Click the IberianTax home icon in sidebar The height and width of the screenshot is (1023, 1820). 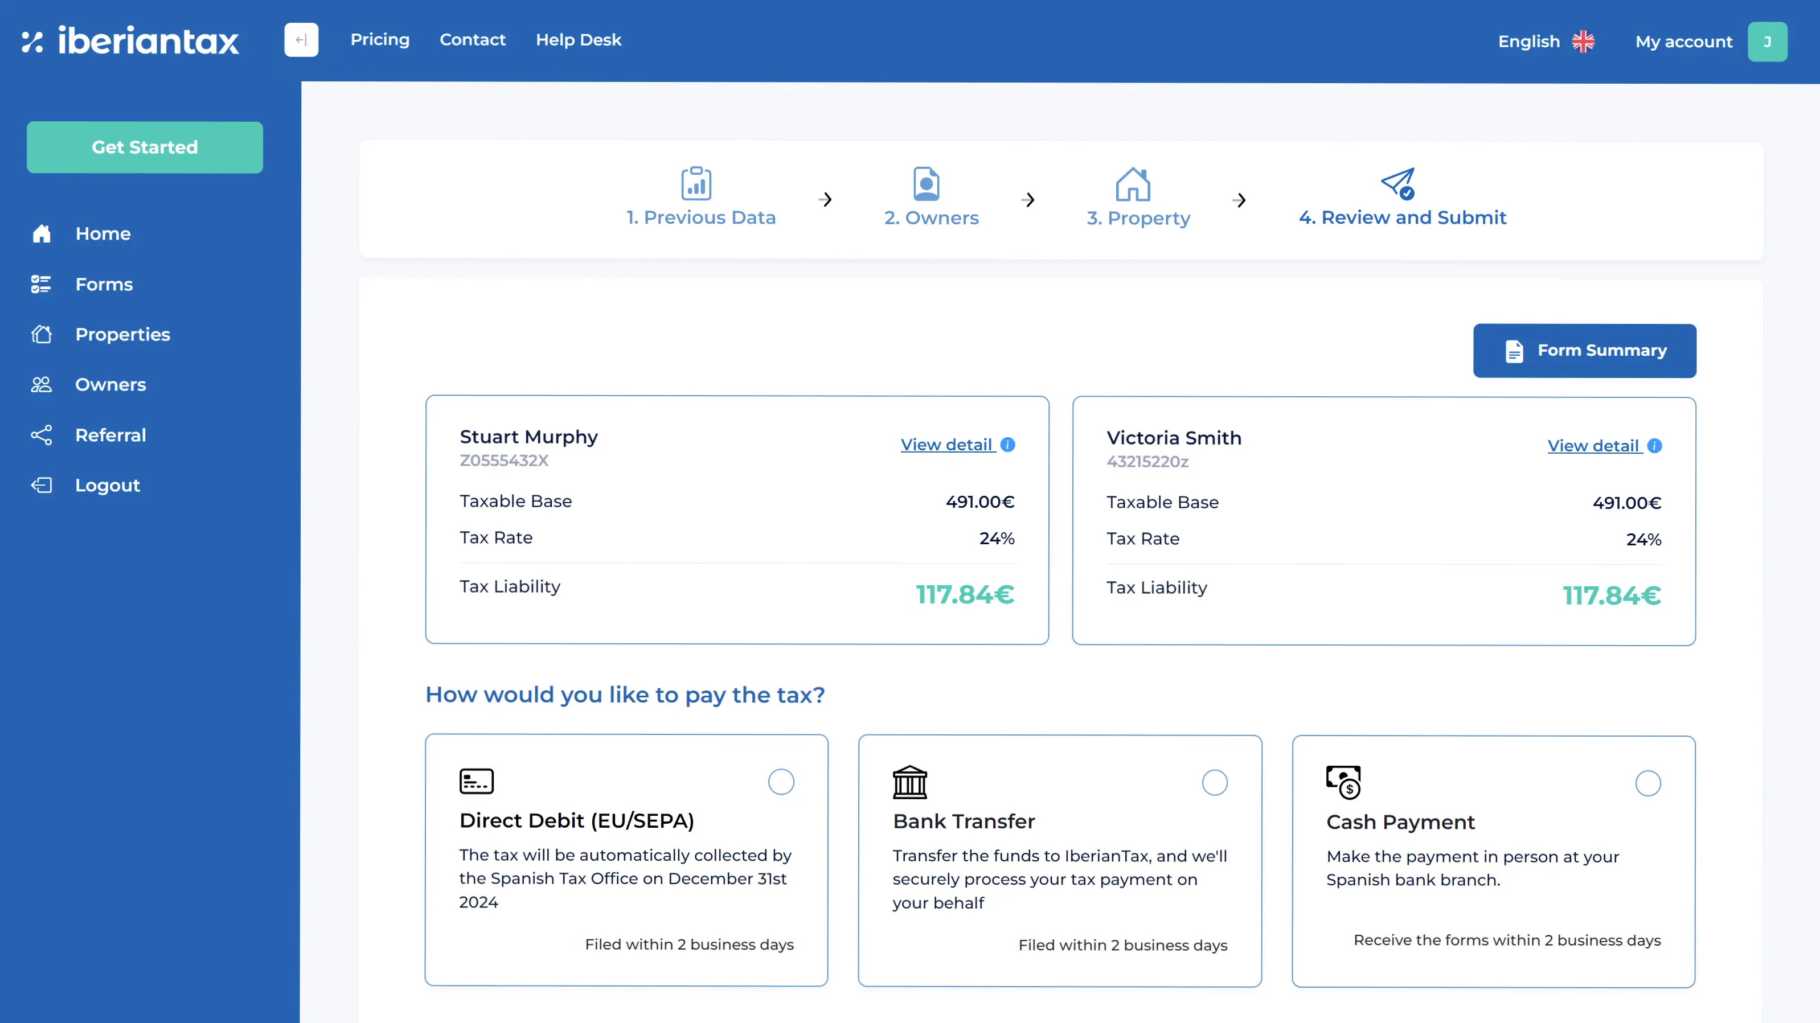point(41,232)
